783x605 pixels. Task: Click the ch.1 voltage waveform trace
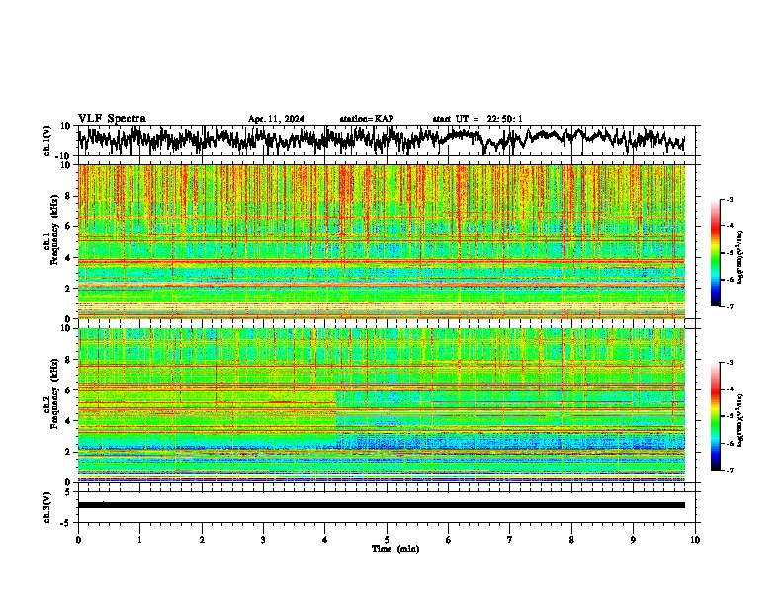point(381,139)
